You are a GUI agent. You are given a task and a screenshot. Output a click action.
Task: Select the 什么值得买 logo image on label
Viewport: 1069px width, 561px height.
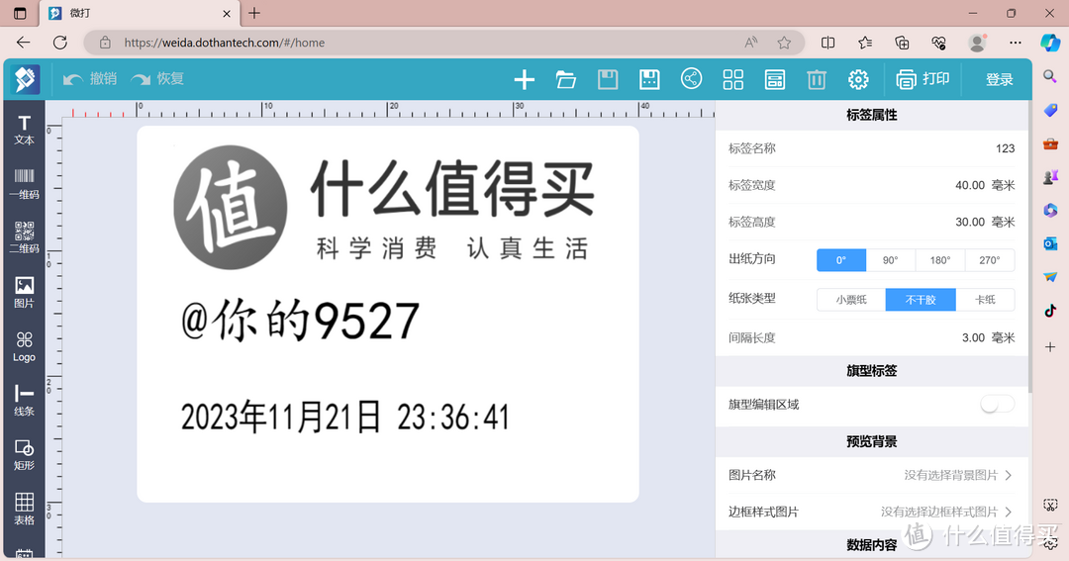[x=384, y=207]
